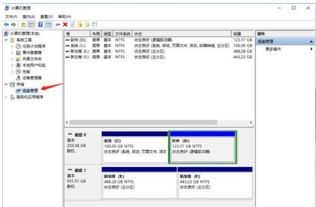Viewport: 316px width, 207px height.
Task: Click the 类型 column header
Action: tap(107, 34)
